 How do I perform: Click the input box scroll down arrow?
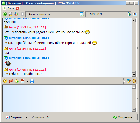134,110
